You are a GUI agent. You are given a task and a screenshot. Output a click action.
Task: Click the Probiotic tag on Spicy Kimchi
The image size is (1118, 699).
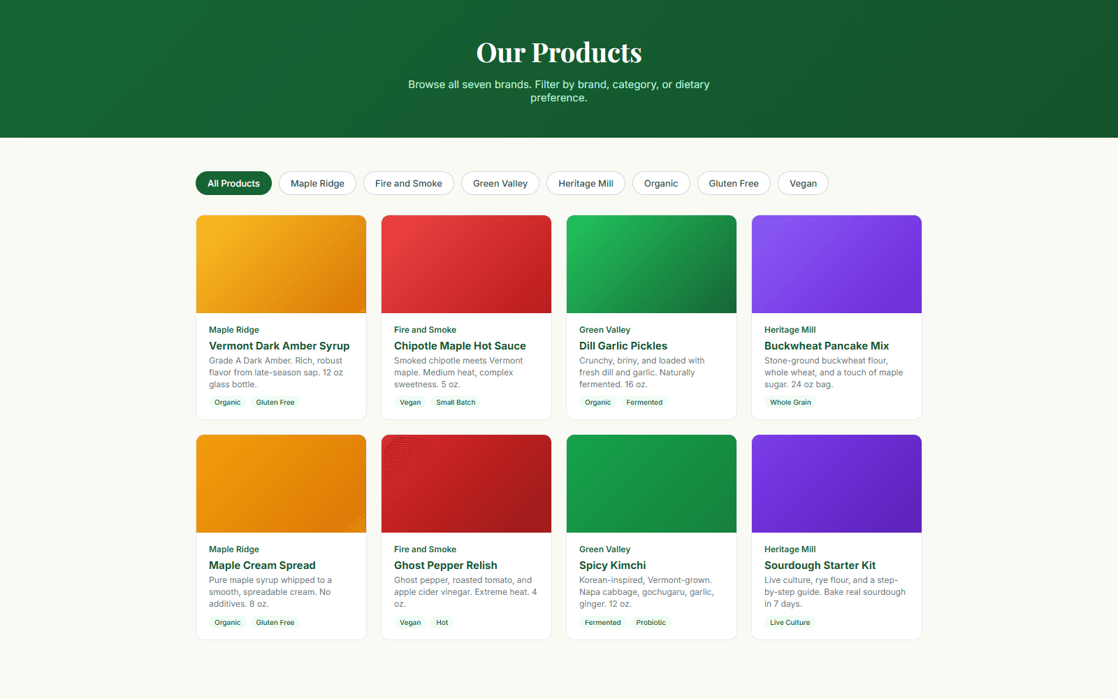pyautogui.click(x=651, y=622)
